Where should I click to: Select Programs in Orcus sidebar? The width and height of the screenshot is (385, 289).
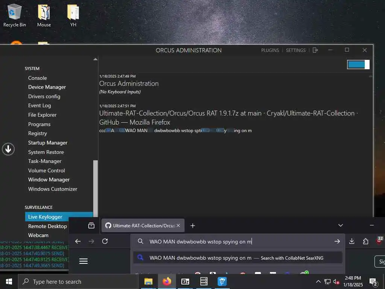pyautogui.click(x=39, y=124)
